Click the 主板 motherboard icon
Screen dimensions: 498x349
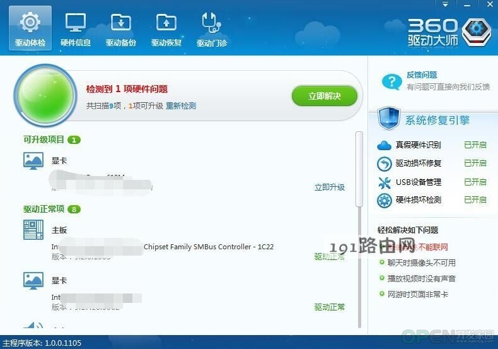tap(33, 230)
